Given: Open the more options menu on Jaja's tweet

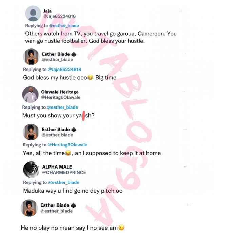Looking at the screenshot, I should [180, 11].
